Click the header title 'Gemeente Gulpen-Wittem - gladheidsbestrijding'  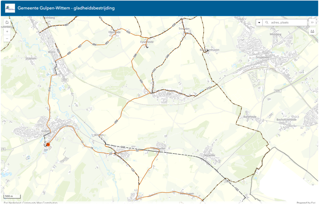point(66,8)
